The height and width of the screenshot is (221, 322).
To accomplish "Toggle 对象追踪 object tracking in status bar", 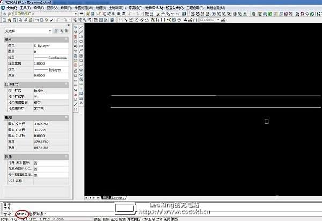I will pos(149,219).
